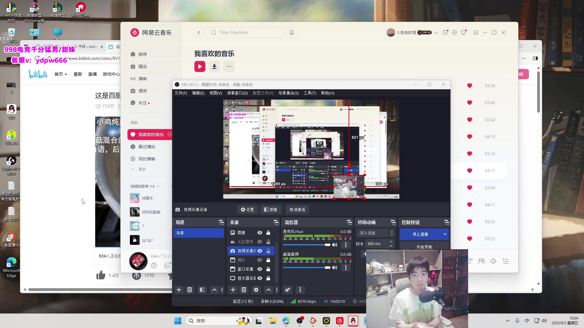The width and height of the screenshot is (584, 328).
Task: Hide the 窗口采集 source
Action: pos(260,269)
